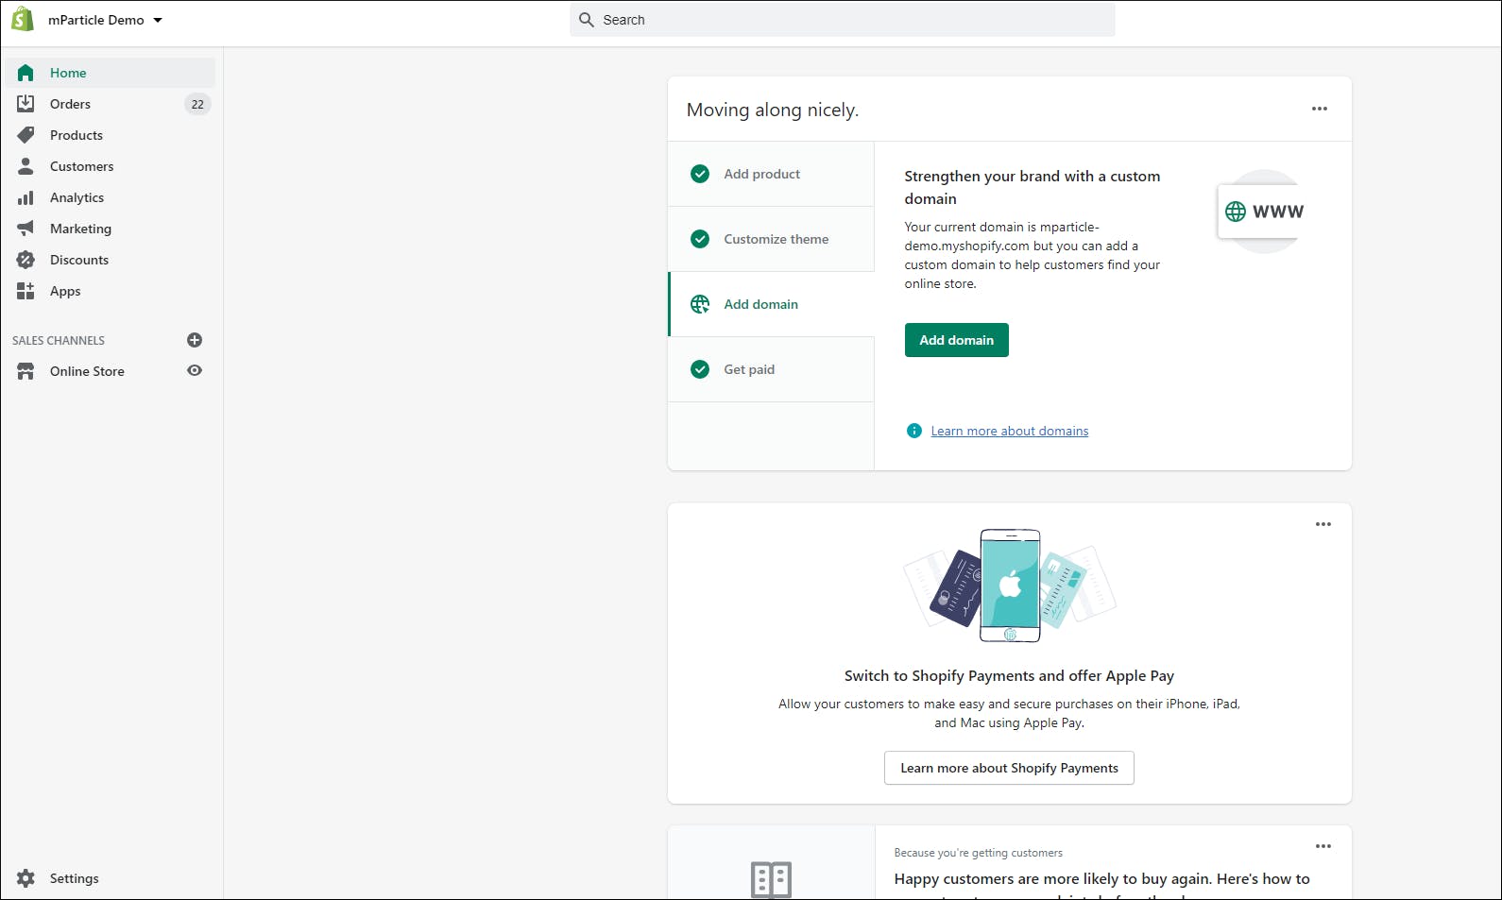Select the Customize theme step
Viewport: 1502px width, 900px height.
(x=771, y=239)
